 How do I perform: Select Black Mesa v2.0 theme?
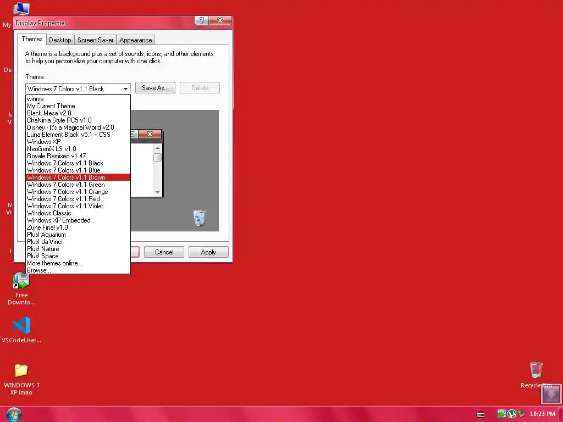pos(78,113)
